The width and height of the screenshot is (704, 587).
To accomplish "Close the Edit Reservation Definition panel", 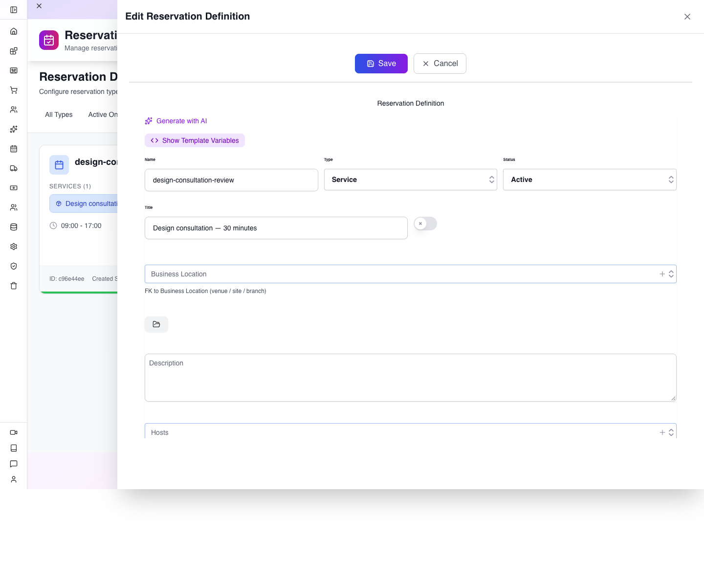I will pyautogui.click(x=687, y=17).
